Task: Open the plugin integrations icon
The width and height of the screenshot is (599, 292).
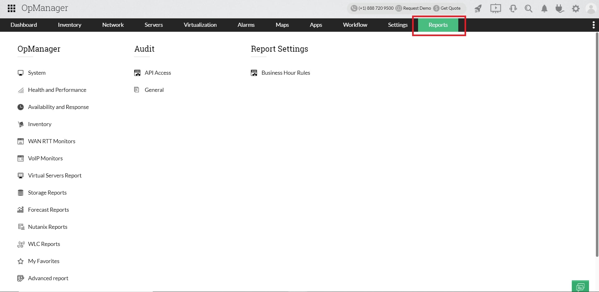Action: pos(559,8)
